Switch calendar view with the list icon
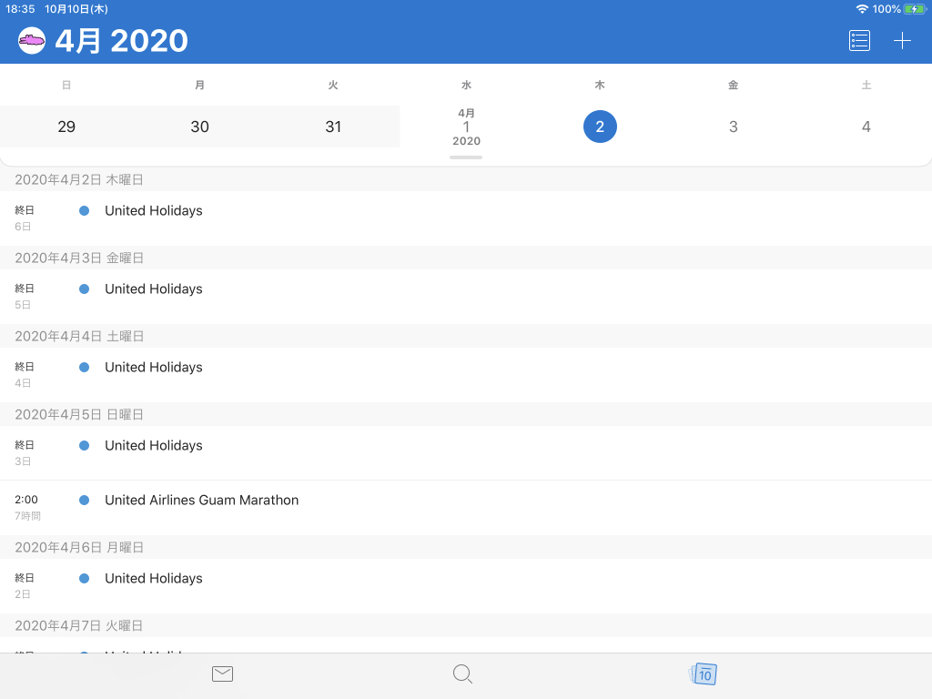Viewport: 932px width, 699px height. pyautogui.click(x=859, y=40)
